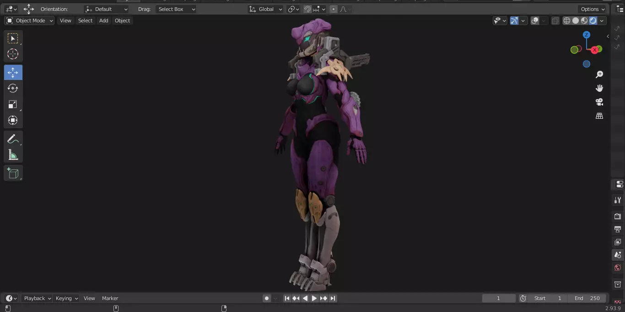Activate the Cursor tool
This screenshot has height=312, width=625.
click(13, 54)
